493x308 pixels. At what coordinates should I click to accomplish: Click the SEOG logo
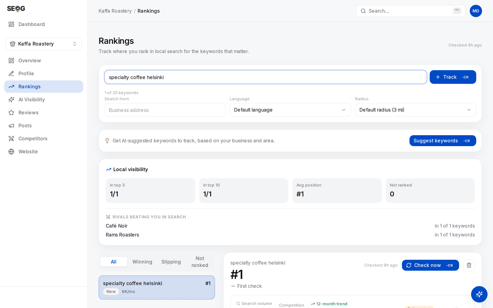(x=16, y=9)
